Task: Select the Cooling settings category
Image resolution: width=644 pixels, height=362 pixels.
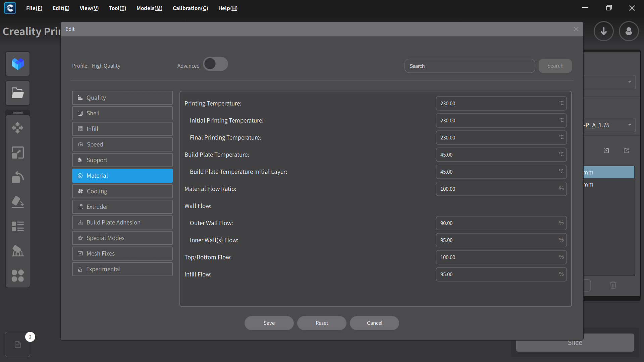Action: [x=122, y=191]
